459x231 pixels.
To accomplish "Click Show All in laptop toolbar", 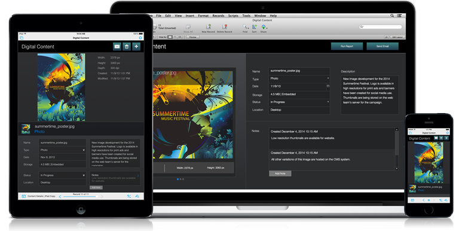I will click(x=188, y=29).
